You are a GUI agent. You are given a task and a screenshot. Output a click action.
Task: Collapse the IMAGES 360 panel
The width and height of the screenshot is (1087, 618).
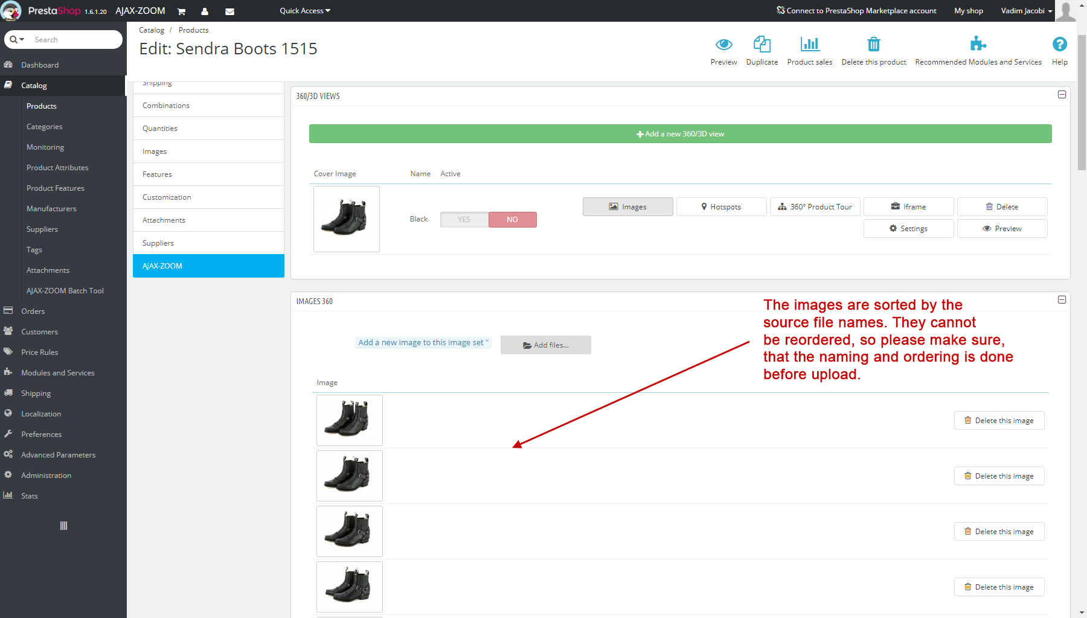(x=1062, y=300)
